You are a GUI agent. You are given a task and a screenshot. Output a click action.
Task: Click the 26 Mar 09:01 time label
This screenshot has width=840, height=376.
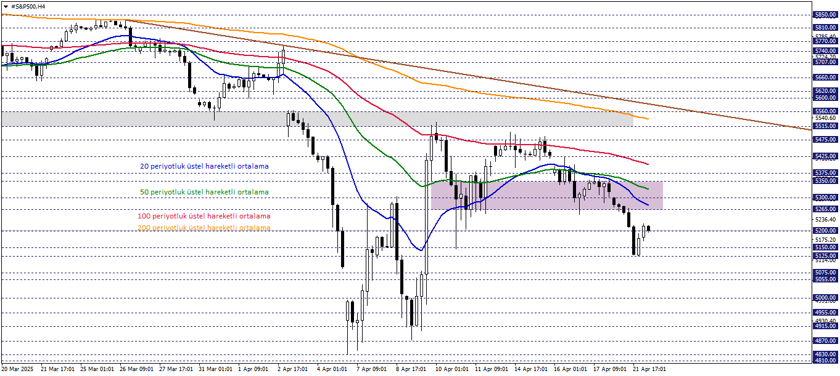click(x=137, y=370)
